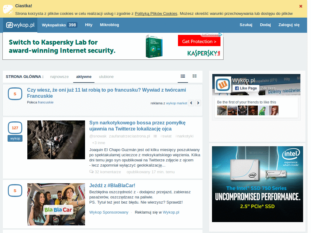Click the S badge beside the Francuskie article

click(15, 94)
